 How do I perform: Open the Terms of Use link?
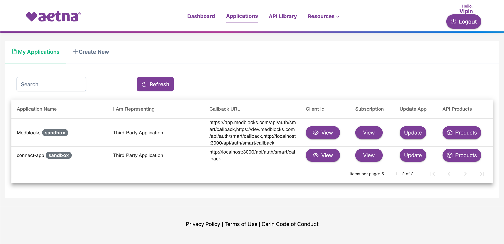[241, 224]
